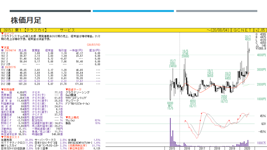Select shareholder NTTテクノクロス
Screen dimensions: 267x150
(13, 143)
